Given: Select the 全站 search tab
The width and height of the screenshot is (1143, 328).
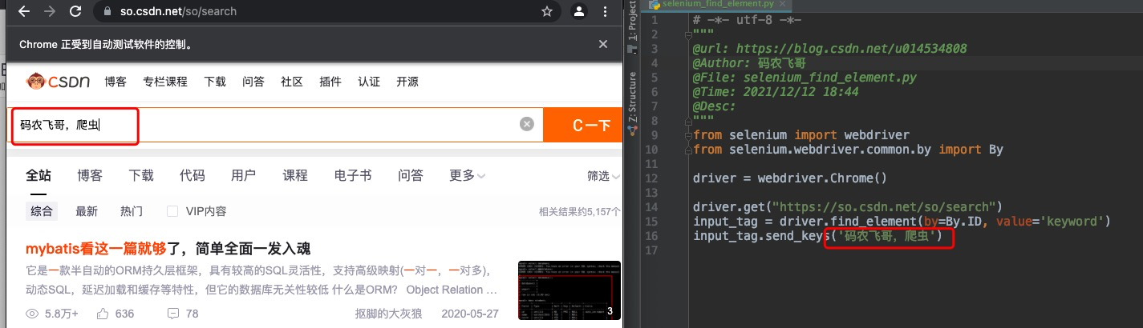Looking at the screenshot, I should [x=39, y=175].
